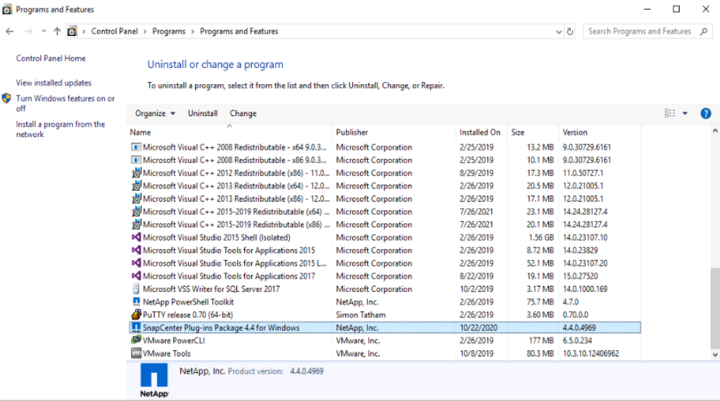The width and height of the screenshot is (720, 401).
Task: Click the VMware Tools program icon
Action: (137, 354)
